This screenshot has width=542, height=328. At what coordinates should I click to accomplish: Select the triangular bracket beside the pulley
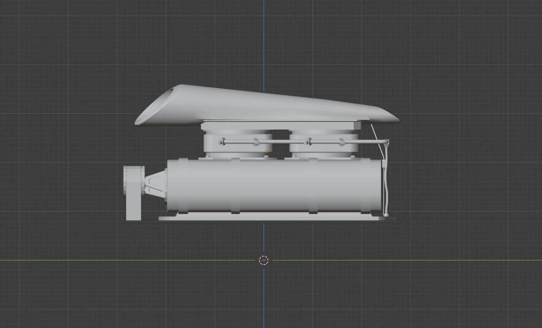pos(155,185)
